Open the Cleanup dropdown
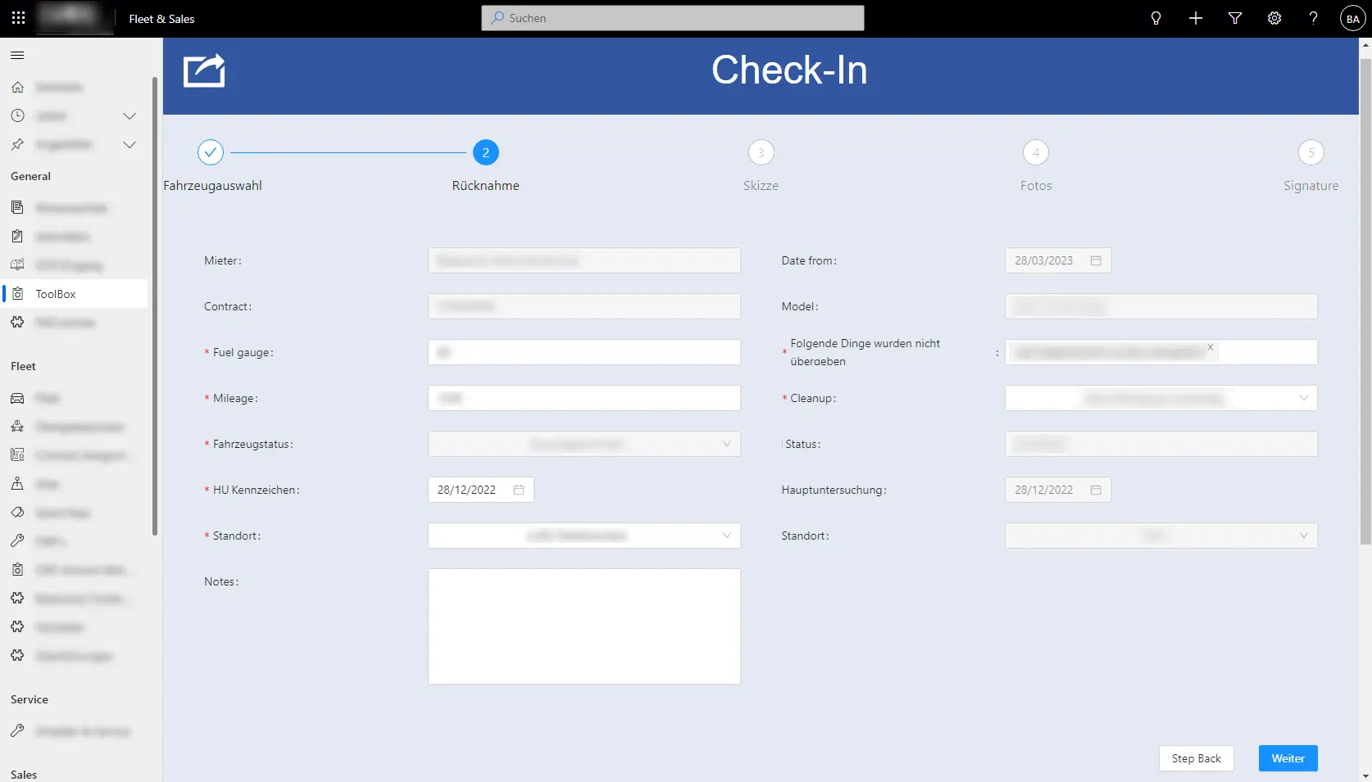The image size is (1372, 782). (1303, 398)
